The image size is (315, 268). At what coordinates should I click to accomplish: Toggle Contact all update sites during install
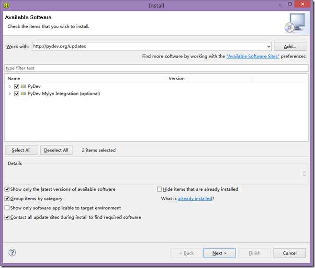pos(7,217)
